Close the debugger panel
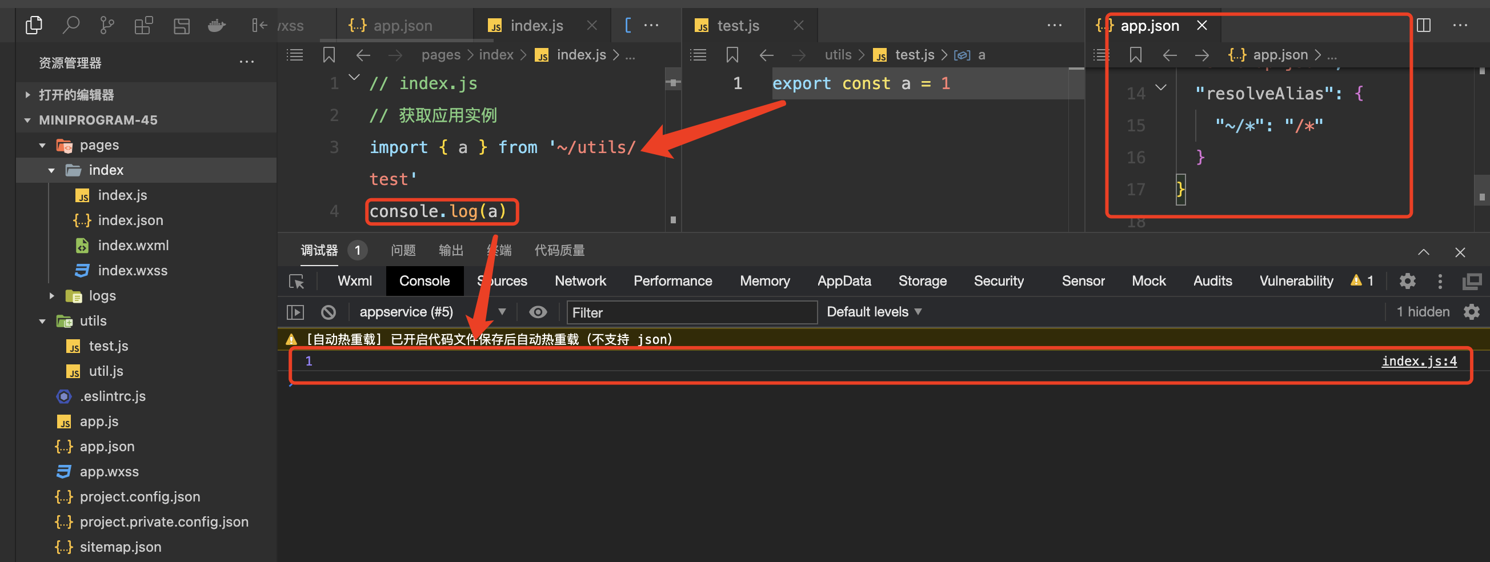The width and height of the screenshot is (1490, 562). 1460,252
